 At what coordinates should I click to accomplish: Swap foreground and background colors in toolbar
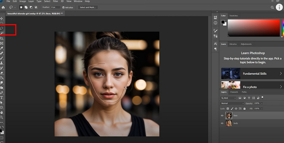[x=3, y=127]
